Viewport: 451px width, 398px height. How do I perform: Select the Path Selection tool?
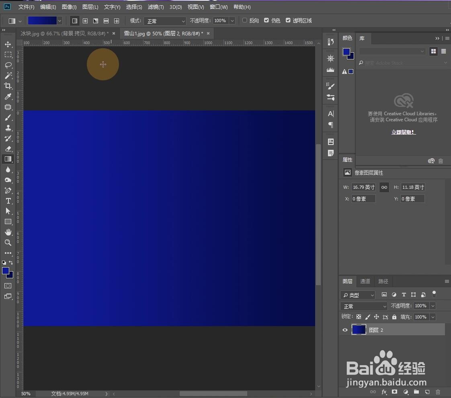click(8, 211)
